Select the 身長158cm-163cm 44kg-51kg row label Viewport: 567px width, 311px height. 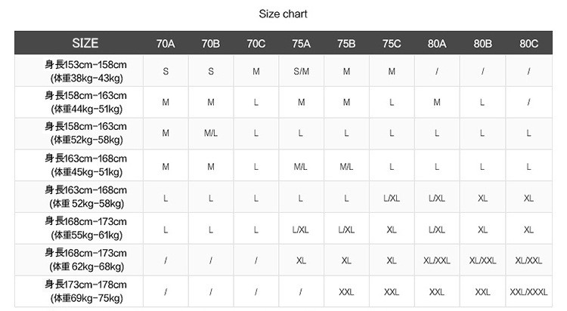(x=86, y=102)
